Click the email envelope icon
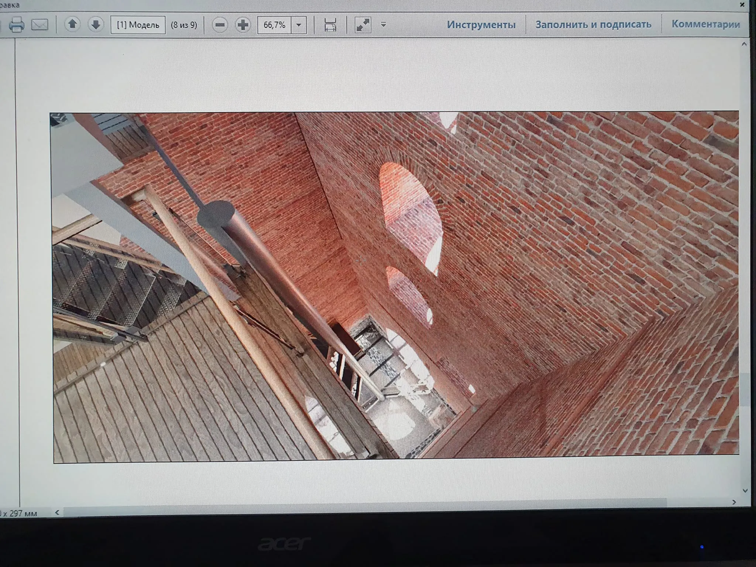 coord(40,25)
